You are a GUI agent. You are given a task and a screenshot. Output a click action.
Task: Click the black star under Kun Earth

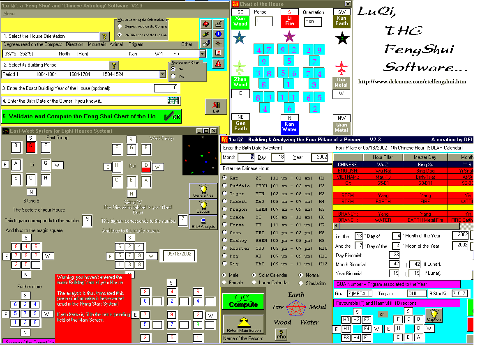(342, 39)
